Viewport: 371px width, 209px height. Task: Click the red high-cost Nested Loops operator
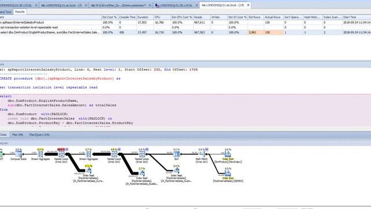click(x=61, y=156)
